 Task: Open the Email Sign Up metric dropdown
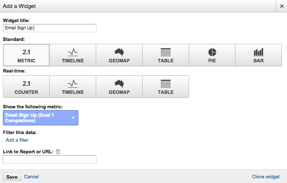coord(41,118)
